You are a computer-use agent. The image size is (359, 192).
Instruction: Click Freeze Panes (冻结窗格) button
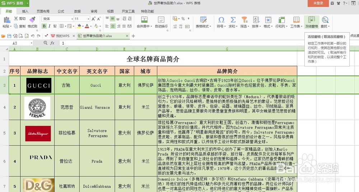pos(311,22)
